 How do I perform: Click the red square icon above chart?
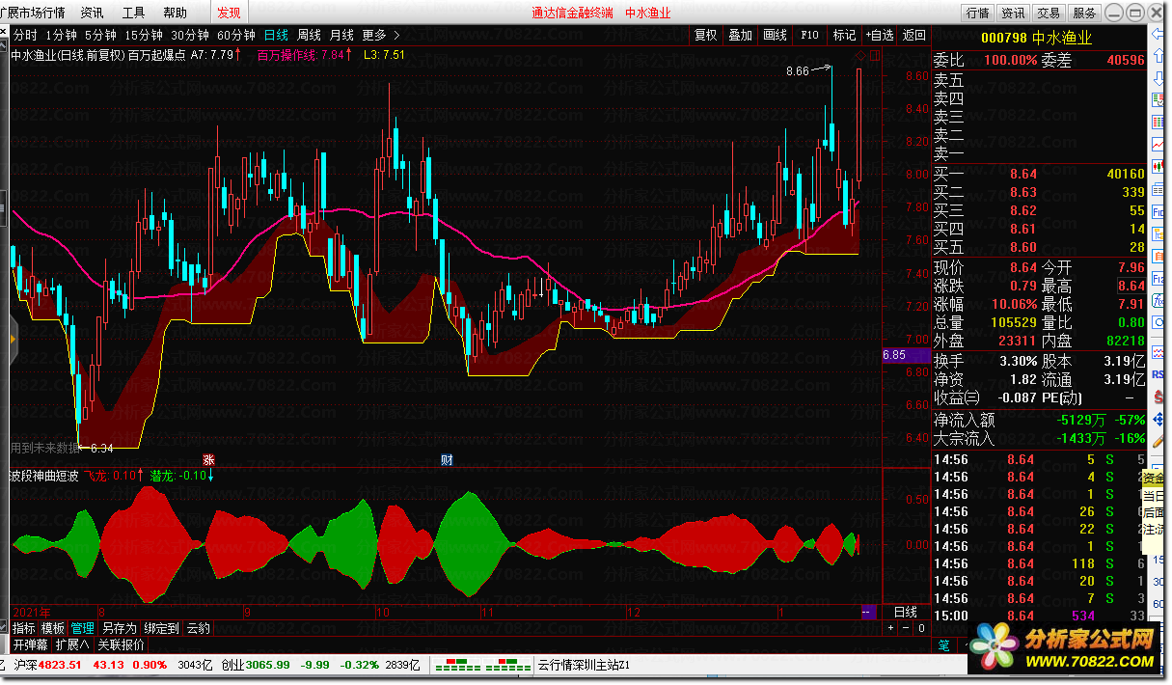[x=875, y=57]
